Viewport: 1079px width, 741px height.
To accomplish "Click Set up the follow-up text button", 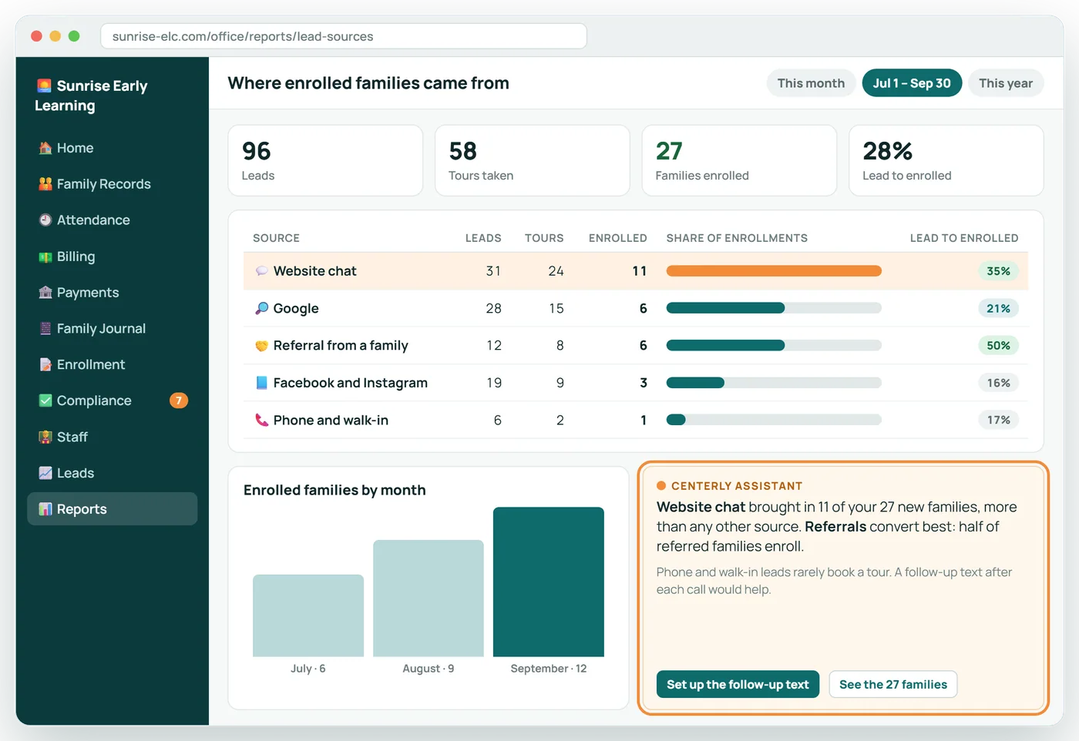I will coord(738,684).
